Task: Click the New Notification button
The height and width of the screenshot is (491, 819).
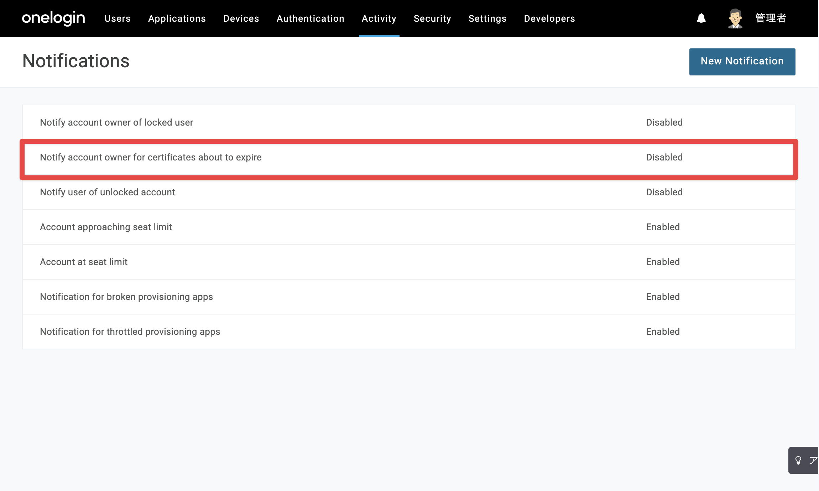Action: [x=742, y=62]
